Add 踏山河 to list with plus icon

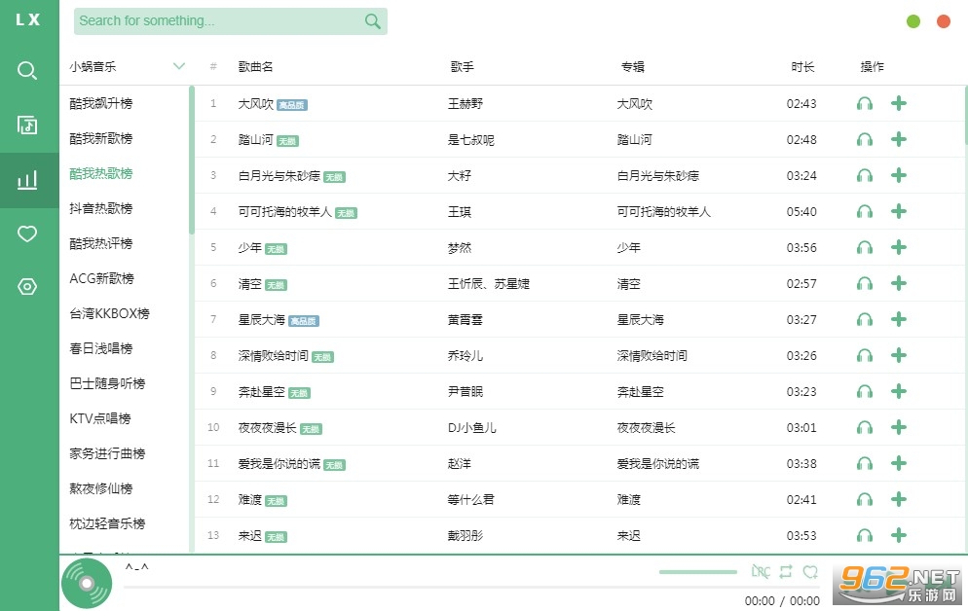(x=899, y=139)
